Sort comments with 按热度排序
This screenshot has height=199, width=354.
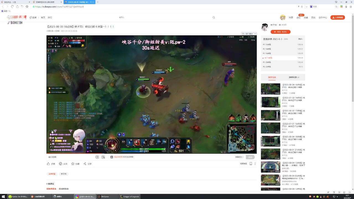pyautogui.click(x=51, y=189)
